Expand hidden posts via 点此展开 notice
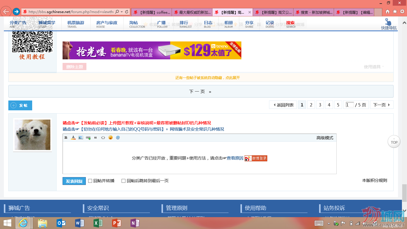The height and width of the screenshot is (229, 407). point(207,78)
